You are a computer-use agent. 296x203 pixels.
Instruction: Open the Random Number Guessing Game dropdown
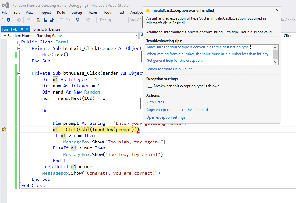click(137, 36)
